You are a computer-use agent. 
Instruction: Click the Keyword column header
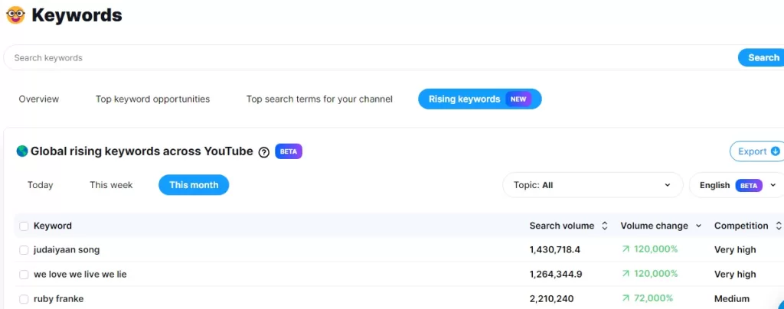[53, 226]
